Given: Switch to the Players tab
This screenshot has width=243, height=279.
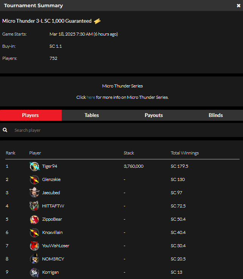Looking at the screenshot, I should (31, 115).
